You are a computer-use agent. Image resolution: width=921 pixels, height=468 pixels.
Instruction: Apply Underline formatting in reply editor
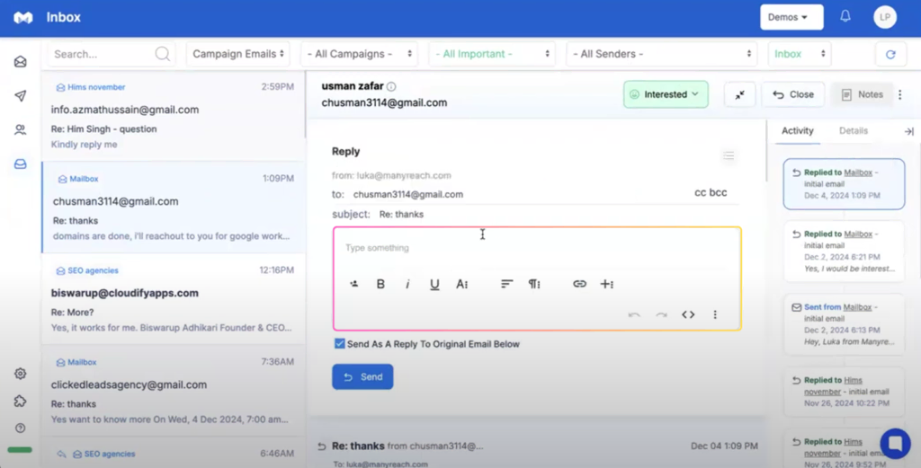[x=434, y=284]
